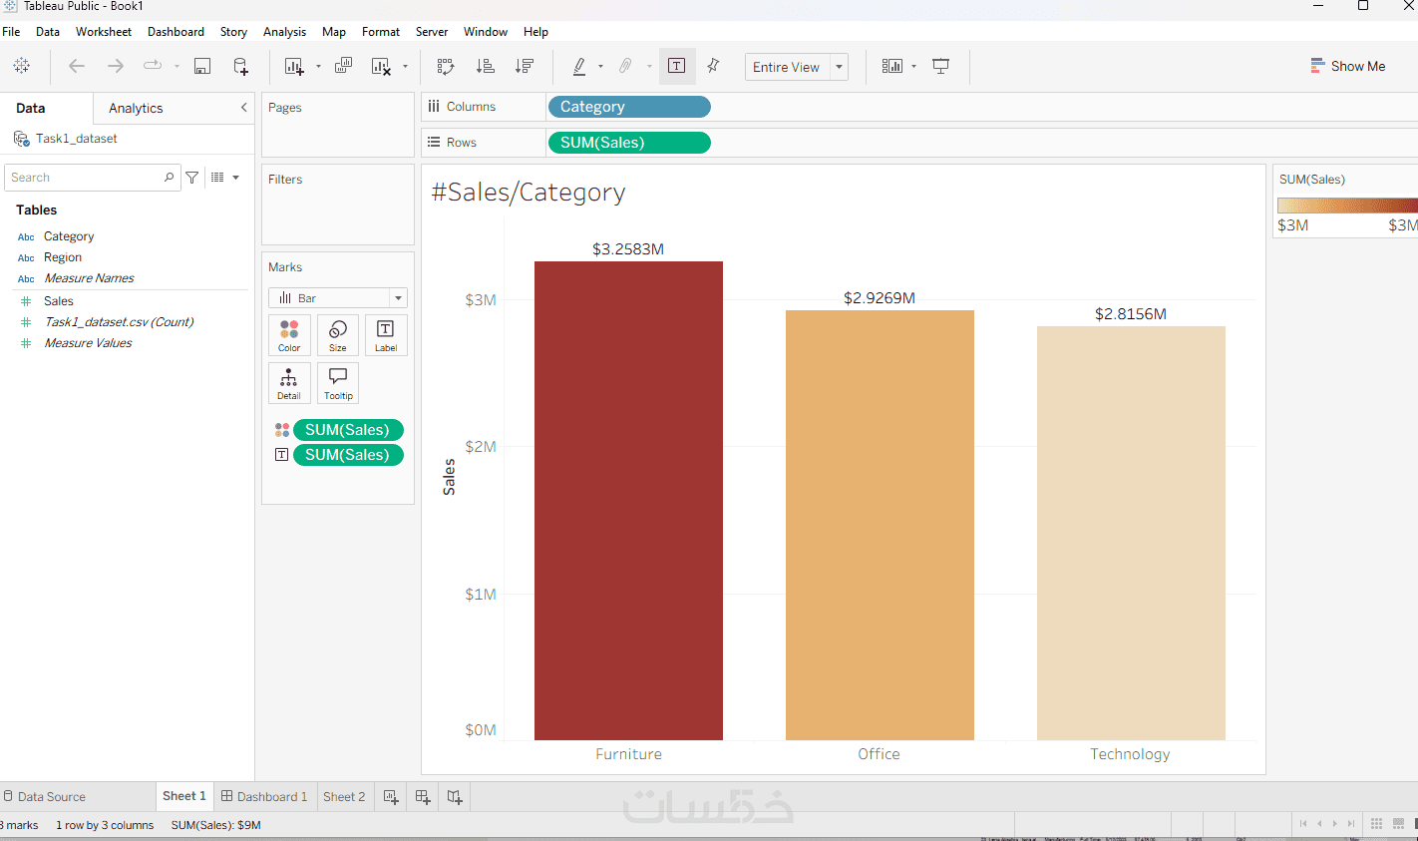Click the SUM(Sales) color legend gradient

pos(1347,206)
